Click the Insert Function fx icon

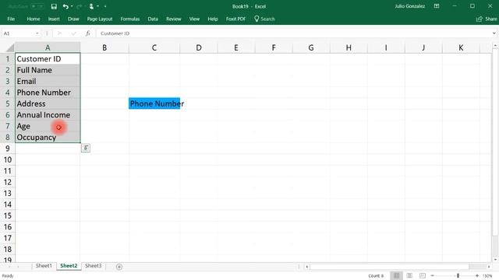(87, 33)
